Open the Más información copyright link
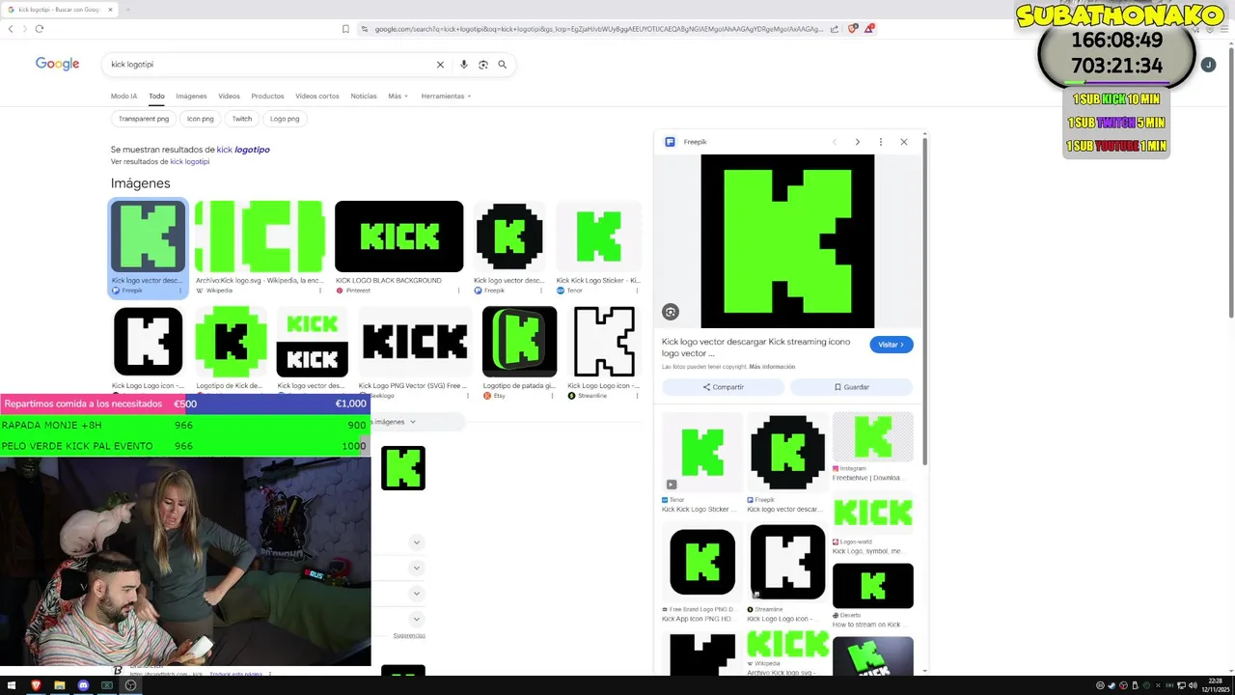The height and width of the screenshot is (695, 1235). [772, 367]
